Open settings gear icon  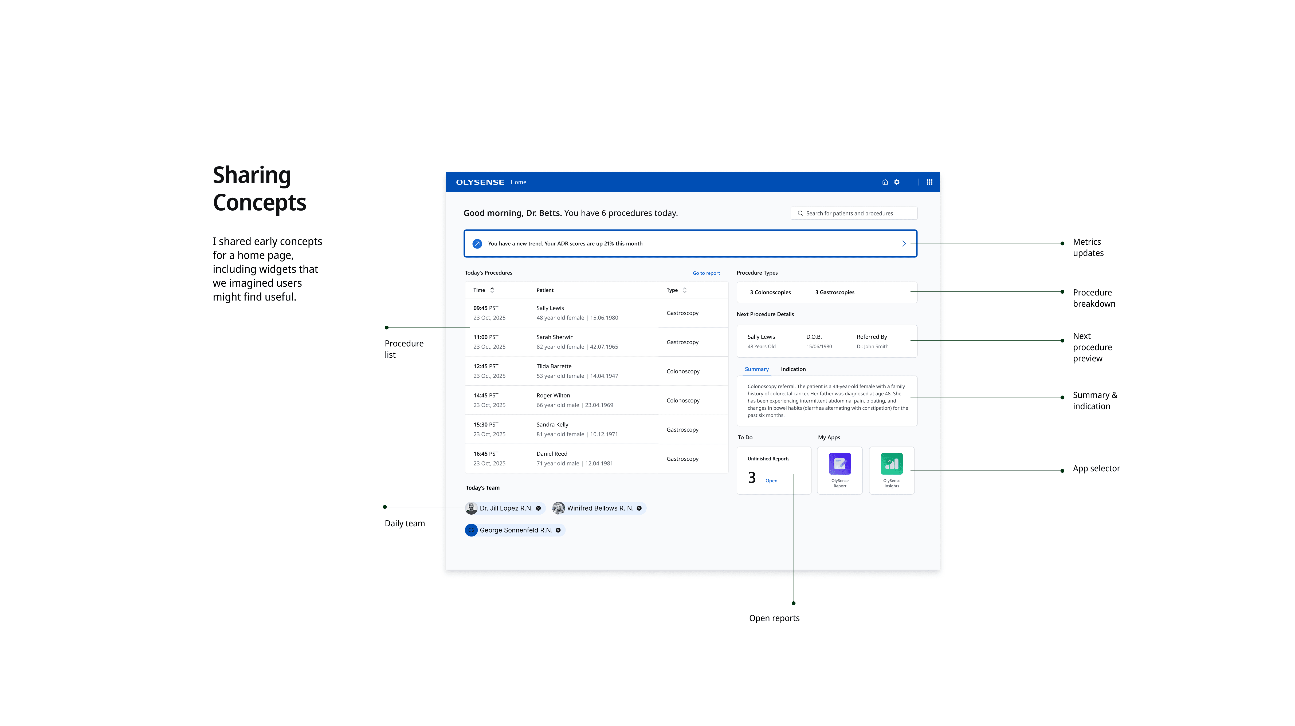[x=896, y=182]
